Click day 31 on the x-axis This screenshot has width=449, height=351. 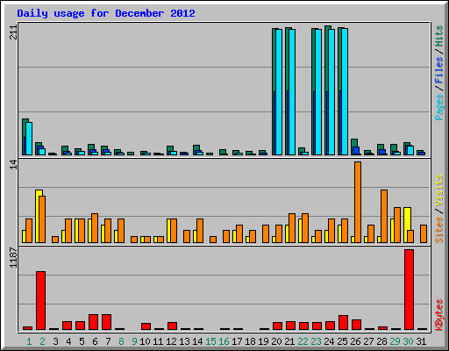[421, 341]
